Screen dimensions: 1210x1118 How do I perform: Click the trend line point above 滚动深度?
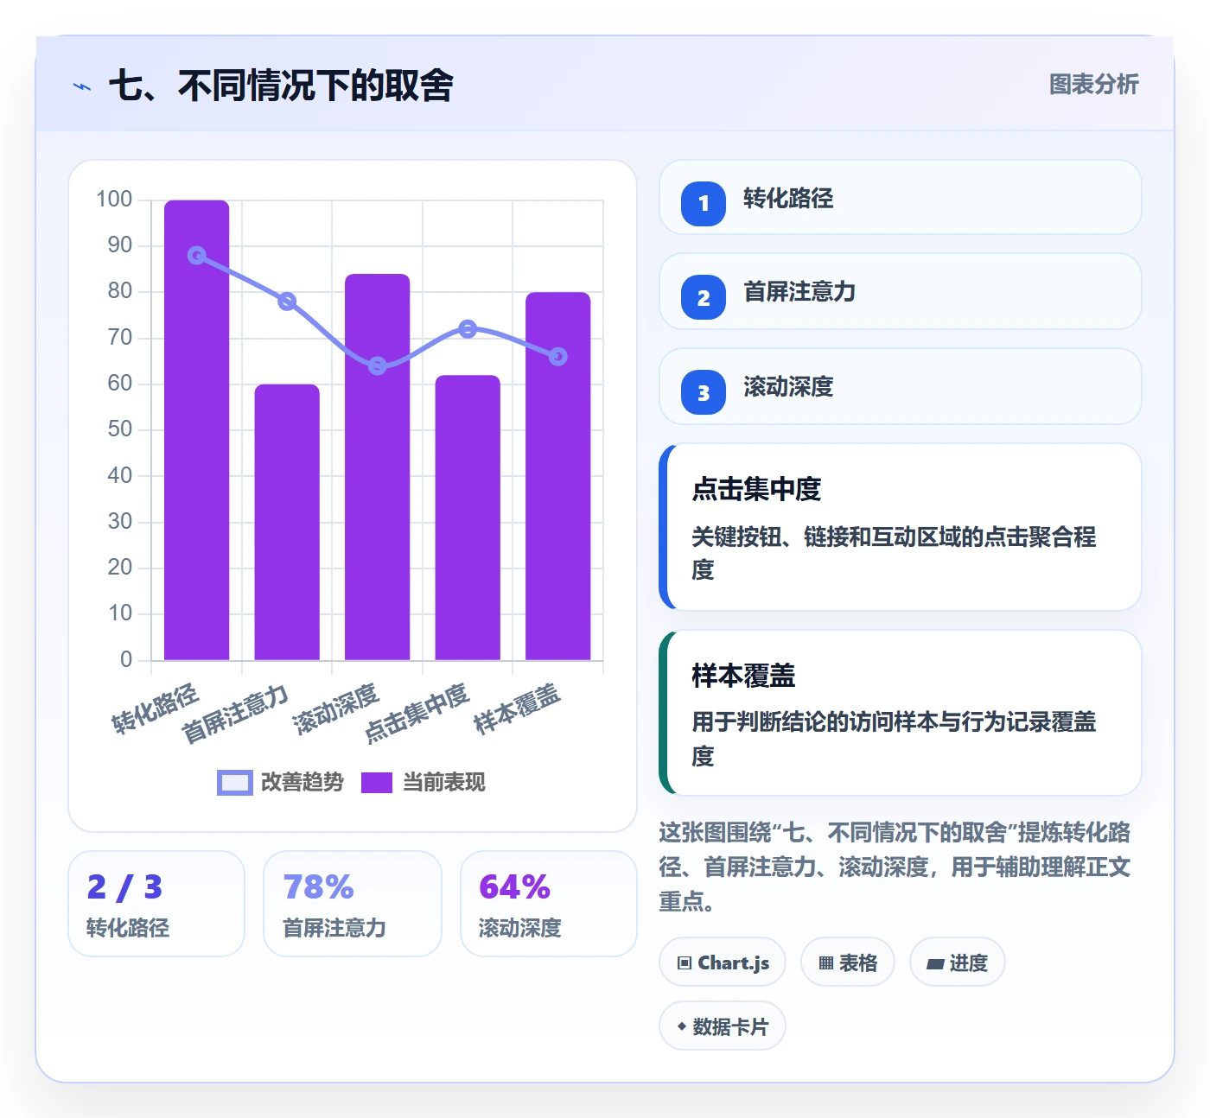pos(378,365)
